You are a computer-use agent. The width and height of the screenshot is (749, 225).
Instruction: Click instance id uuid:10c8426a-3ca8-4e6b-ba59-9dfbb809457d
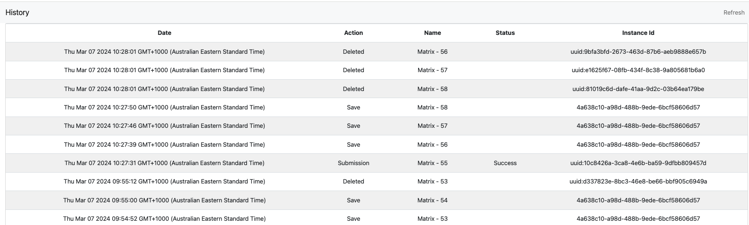[x=638, y=163]
